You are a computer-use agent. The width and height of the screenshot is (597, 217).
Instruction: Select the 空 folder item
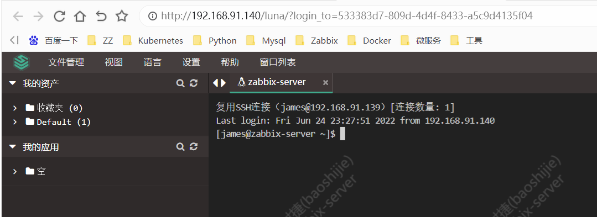click(35, 171)
